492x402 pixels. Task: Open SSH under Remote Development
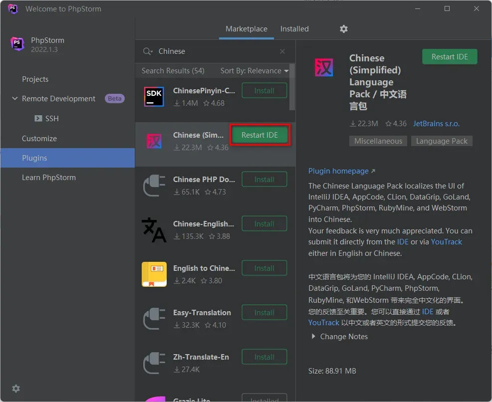point(52,119)
